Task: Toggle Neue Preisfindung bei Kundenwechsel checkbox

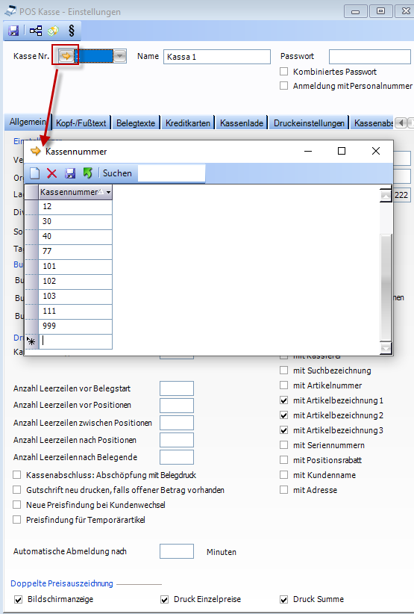Action: coord(17,505)
